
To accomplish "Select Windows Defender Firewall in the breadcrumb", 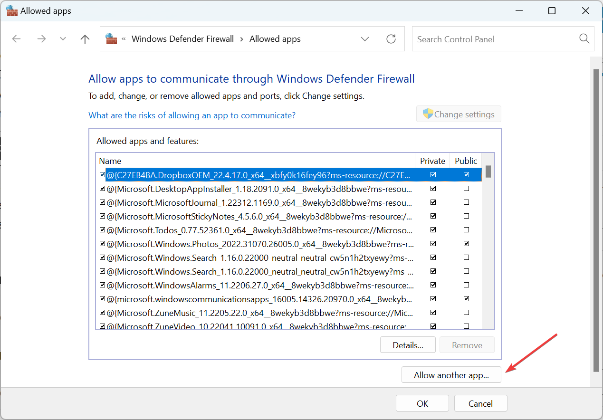I will pyautogui.click(x=183, y=39).
